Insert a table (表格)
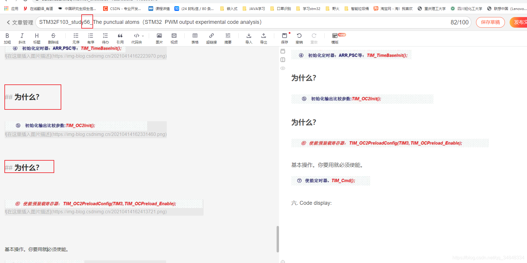 [x=195, y=39]
